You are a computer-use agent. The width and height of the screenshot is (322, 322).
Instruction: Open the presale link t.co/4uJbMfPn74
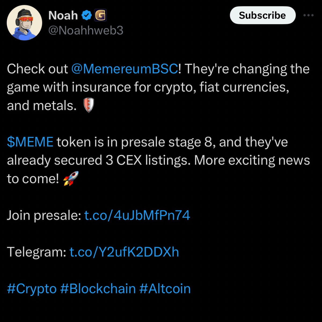click(137, 215)
